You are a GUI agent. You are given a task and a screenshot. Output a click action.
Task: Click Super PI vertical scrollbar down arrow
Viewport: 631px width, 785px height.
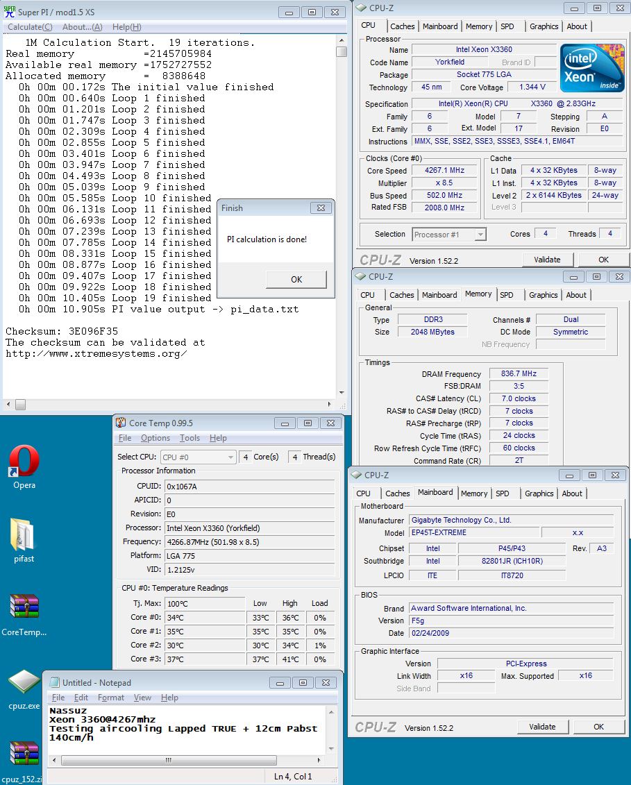tap(342, 393)
